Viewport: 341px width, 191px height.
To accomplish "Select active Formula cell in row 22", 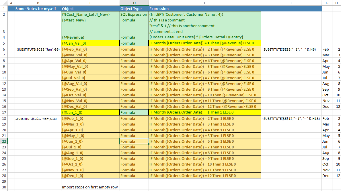I will (134, 141).
